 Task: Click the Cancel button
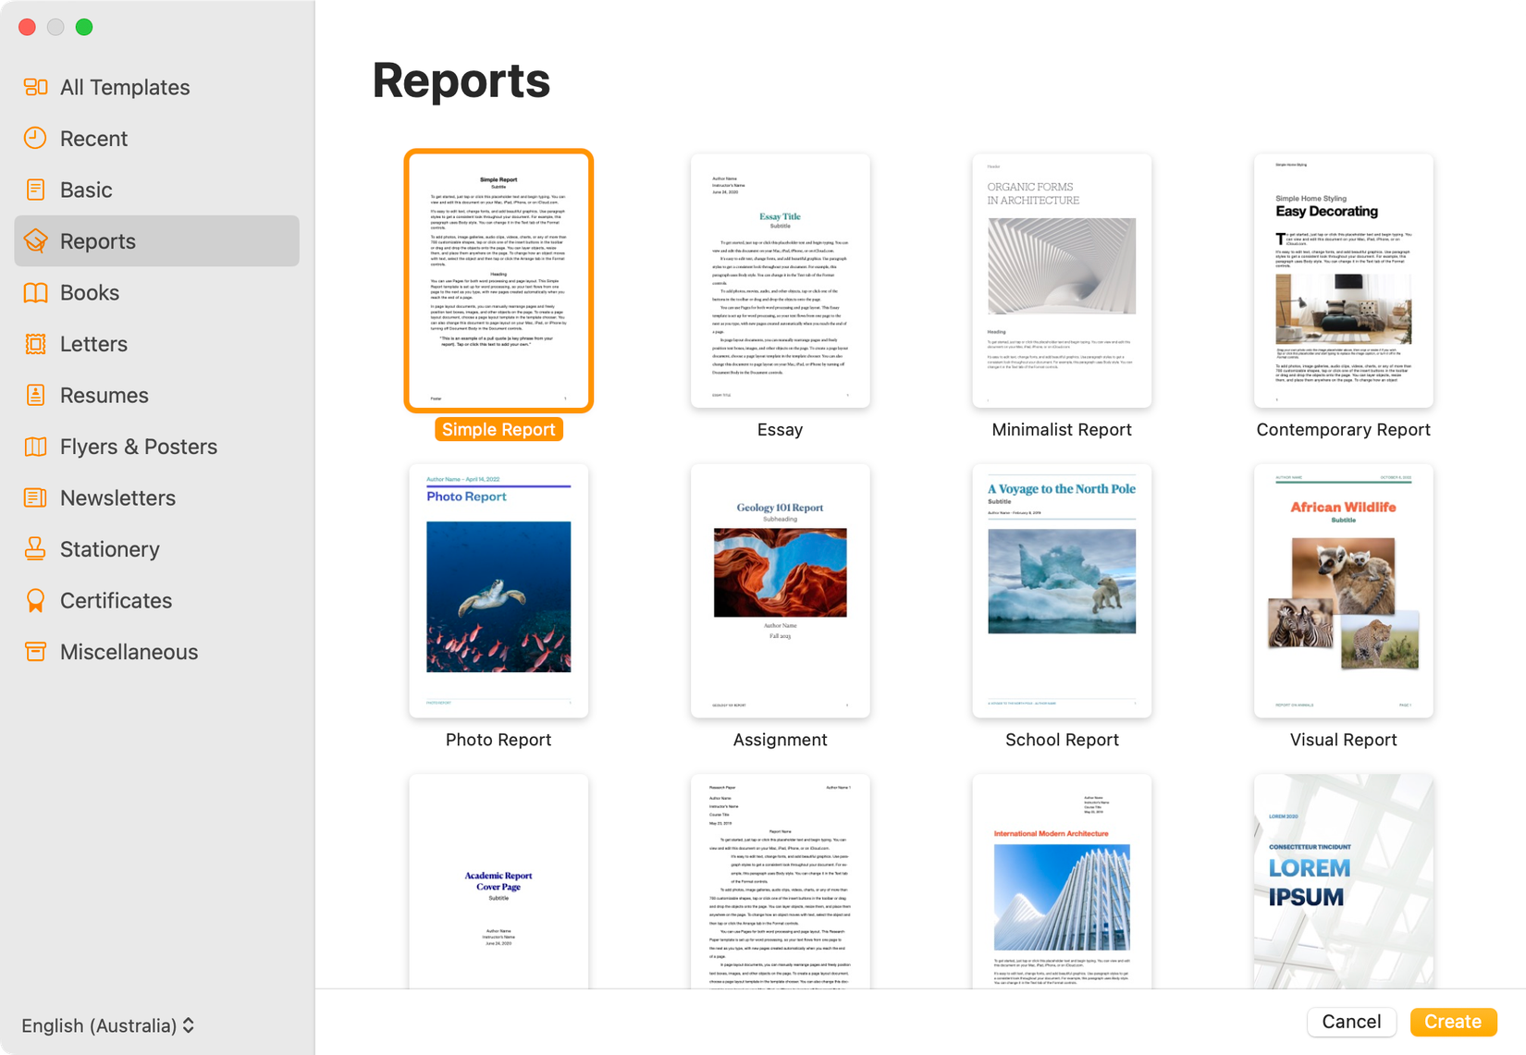click(1351, 1022)
